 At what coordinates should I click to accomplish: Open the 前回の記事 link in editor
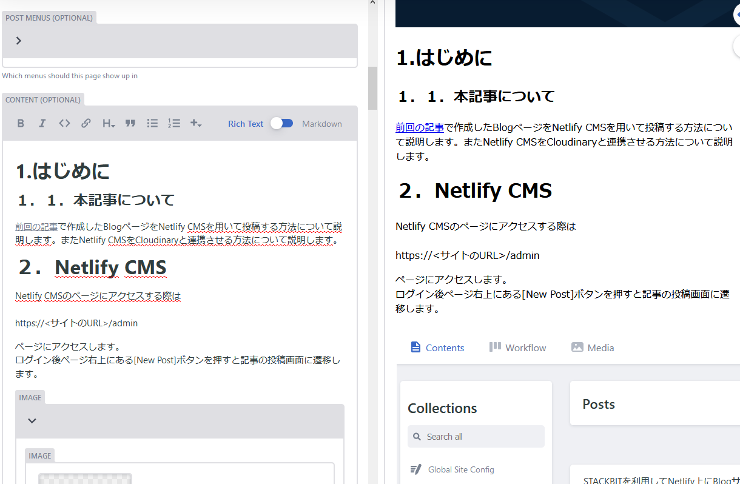[36, 227]
